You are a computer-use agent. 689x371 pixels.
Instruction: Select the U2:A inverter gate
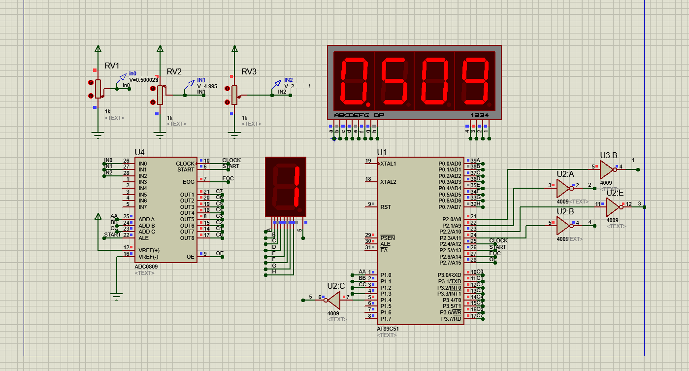point(564,188)
